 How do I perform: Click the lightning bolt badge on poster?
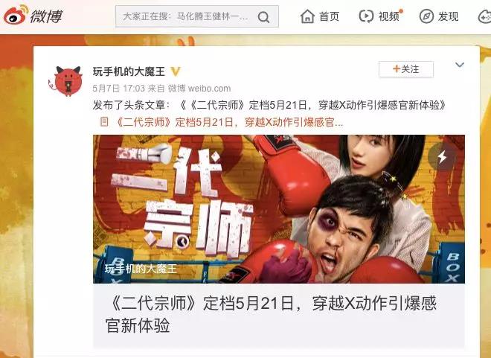point(442,157)
